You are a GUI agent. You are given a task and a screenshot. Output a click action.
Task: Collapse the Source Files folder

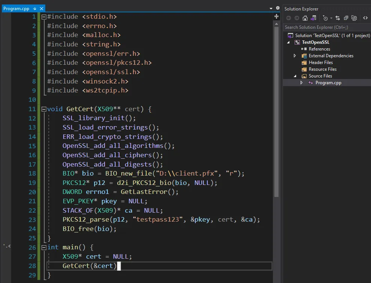tap(295, 76)
